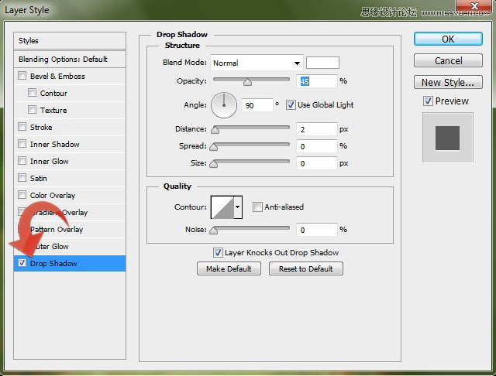Click the Cancel button
The height and width of the screenshot is (376, 496).
click(448, 60)
